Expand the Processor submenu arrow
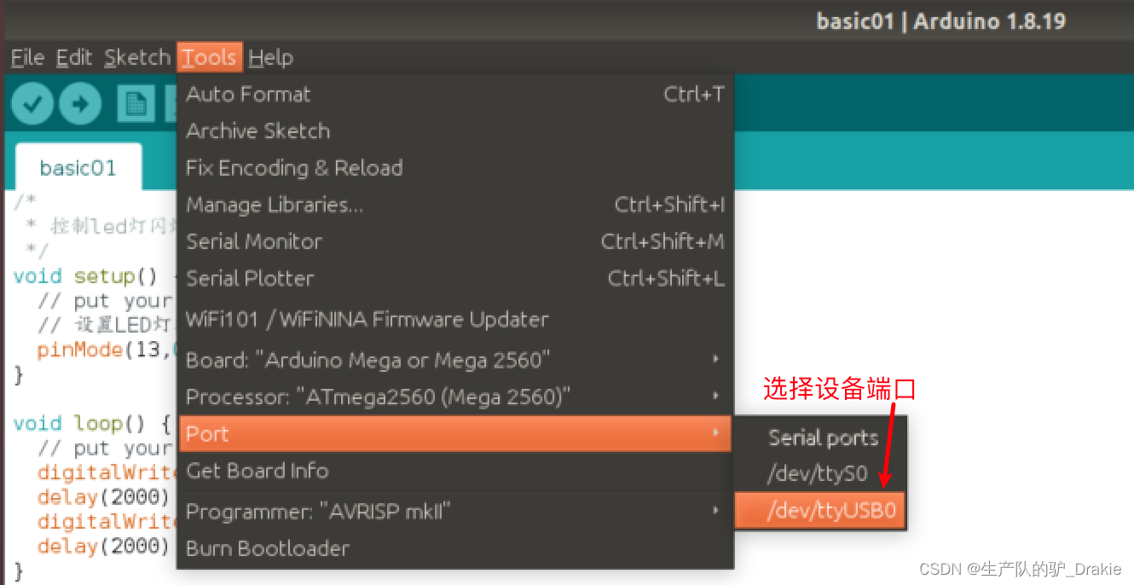This screenshot has width=1134, height=585. tap(716, 397)
